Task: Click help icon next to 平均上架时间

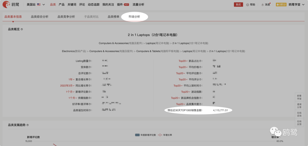Action: pos(200,86)
